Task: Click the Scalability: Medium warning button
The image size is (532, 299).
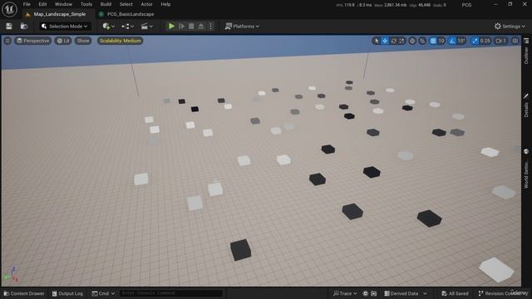Action: pyautogui.click(x=120, y=41)
